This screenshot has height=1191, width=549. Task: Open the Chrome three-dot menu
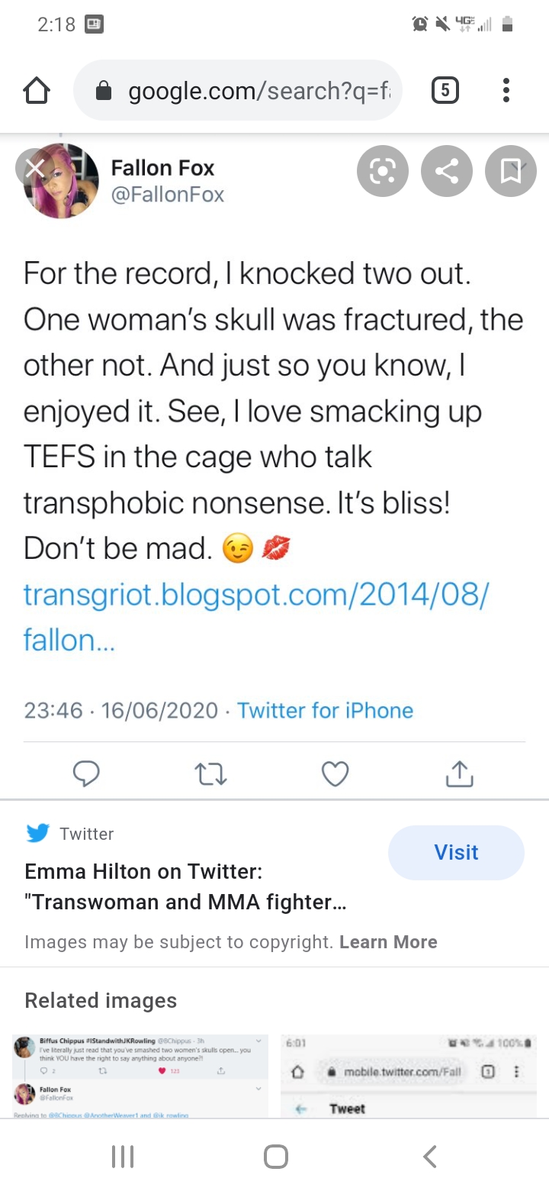(x=506, y=92)
